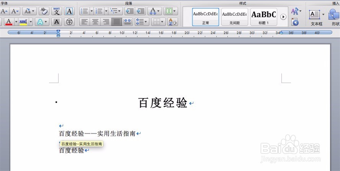This screenshot has height=171, width=340.
Task: Toggle character shading on selected text
Action: click(57, 22)
